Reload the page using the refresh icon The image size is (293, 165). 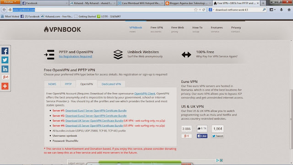click(x=204, y=10)
